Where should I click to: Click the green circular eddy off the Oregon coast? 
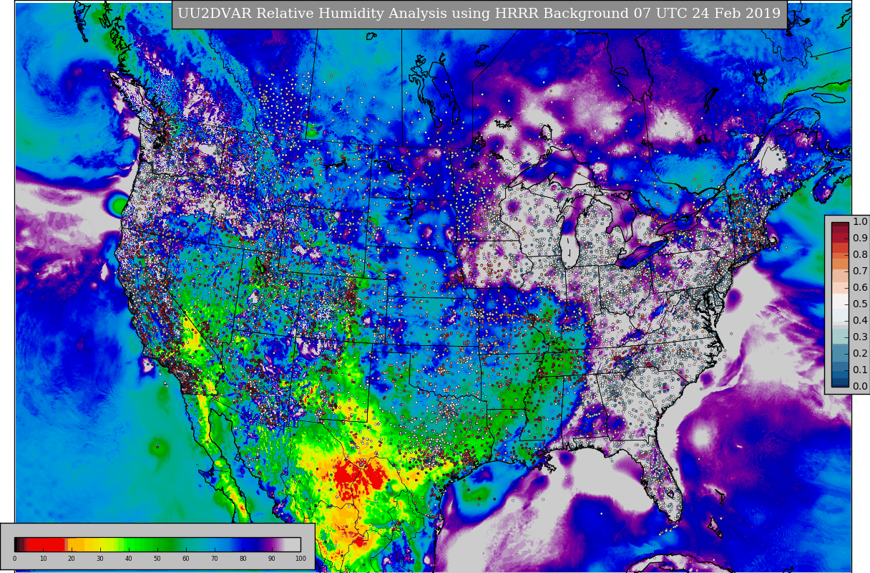[x=119, y=206]
